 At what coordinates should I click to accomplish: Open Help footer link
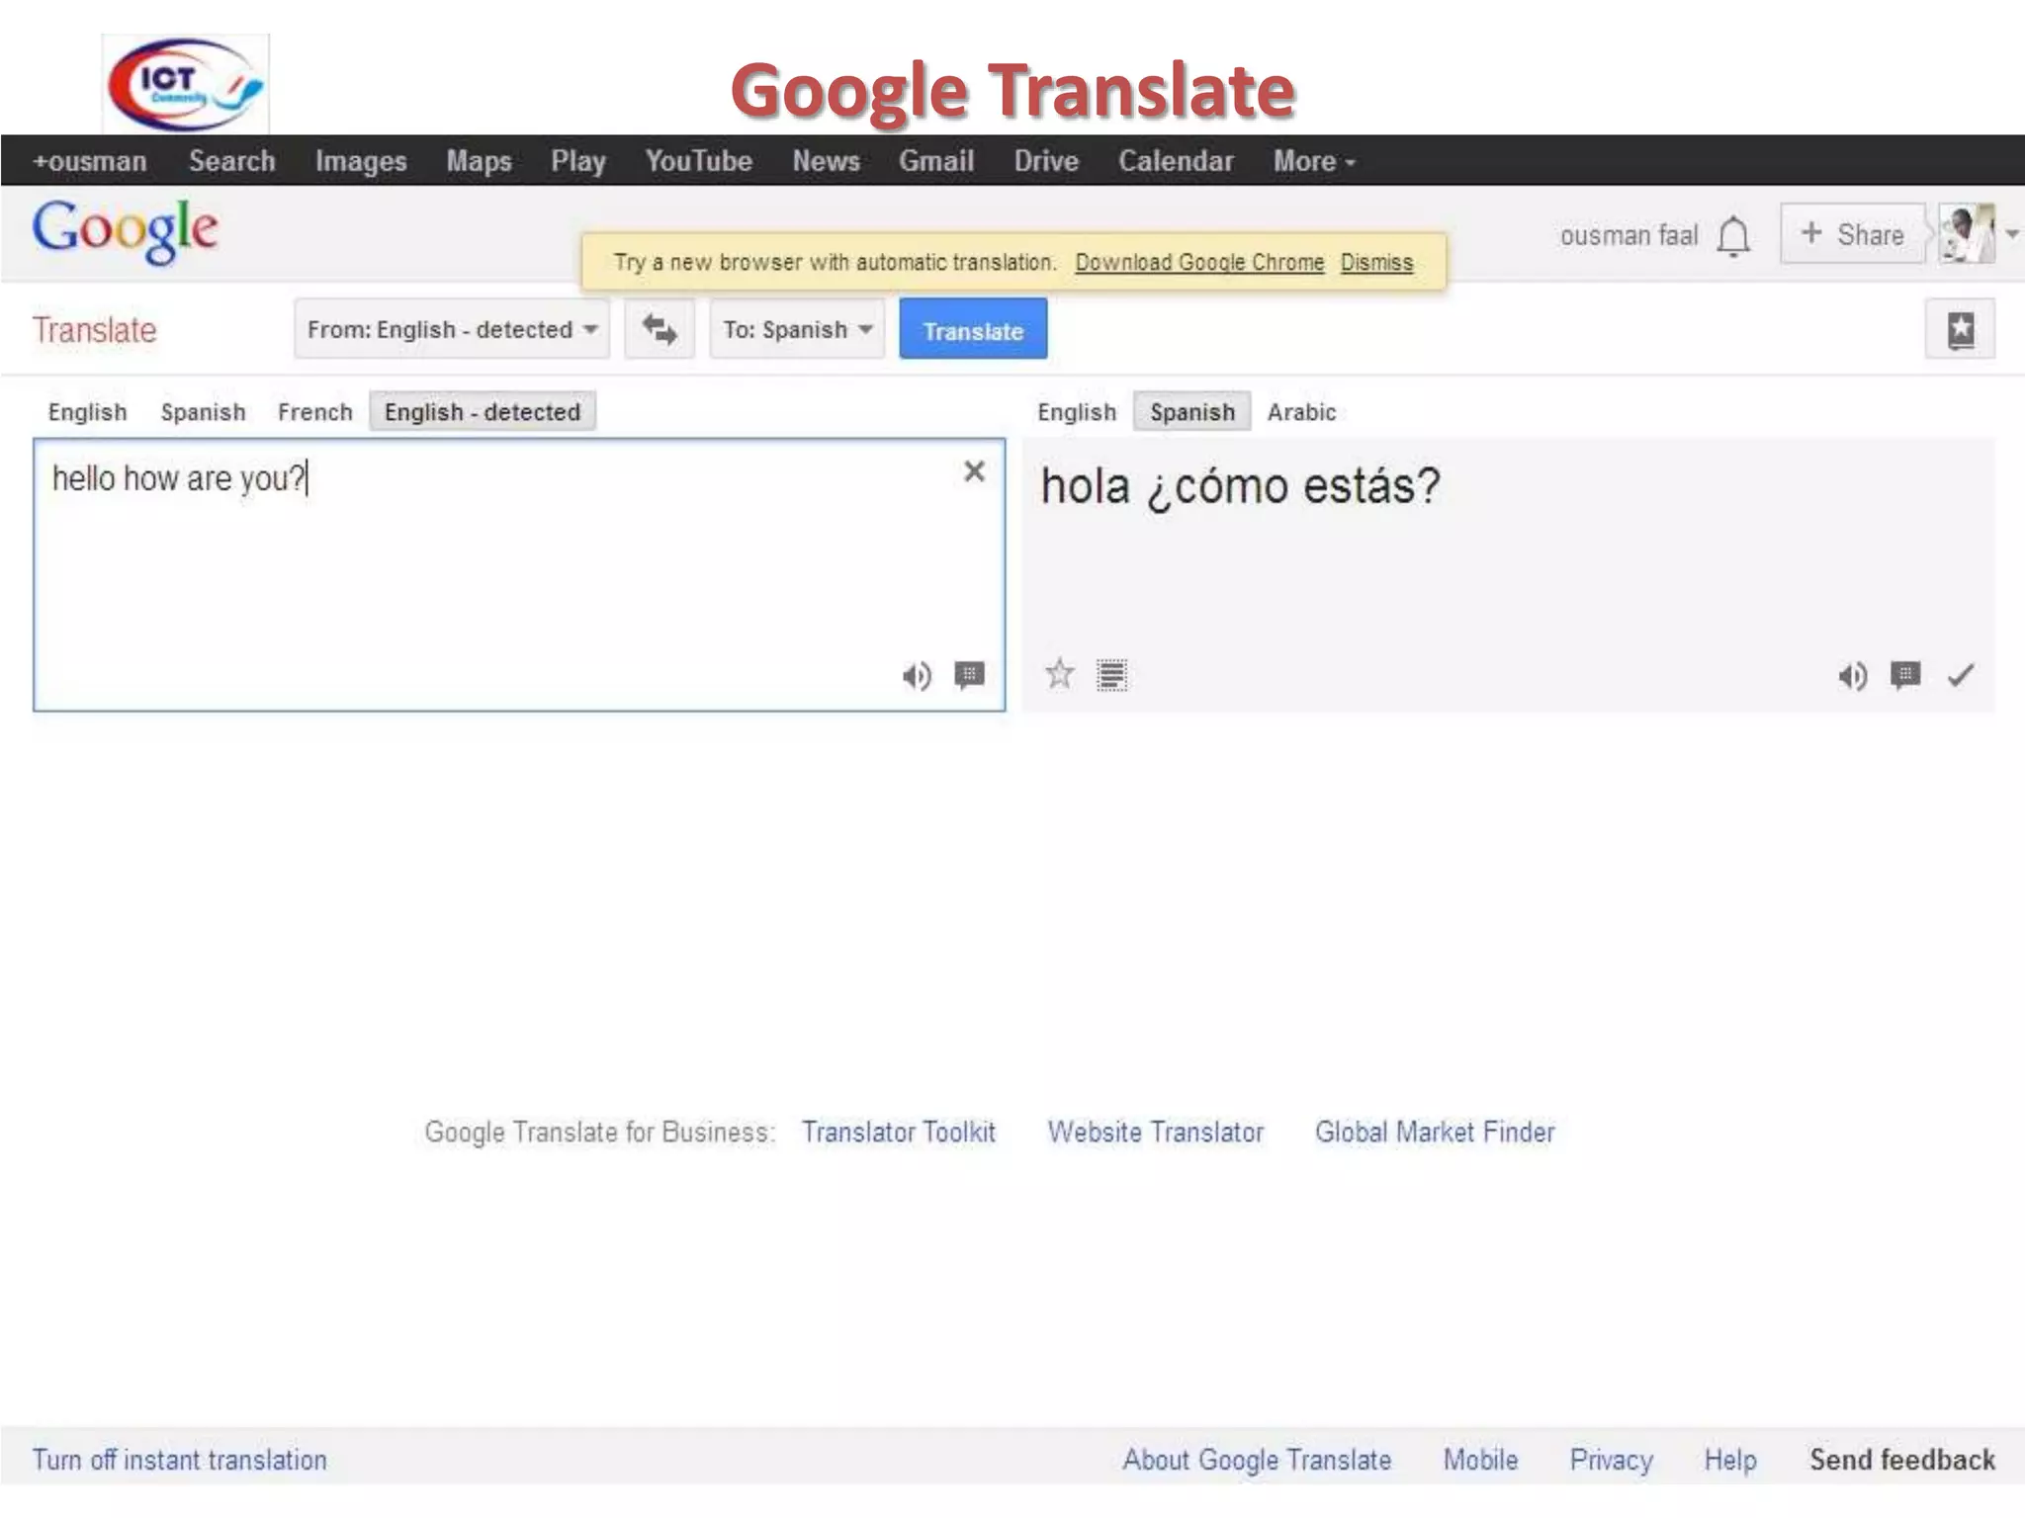1730,1461
